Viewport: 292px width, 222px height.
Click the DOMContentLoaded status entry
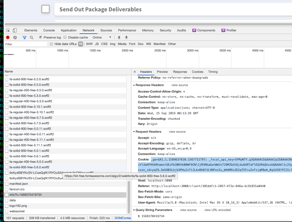click(123, 218)
